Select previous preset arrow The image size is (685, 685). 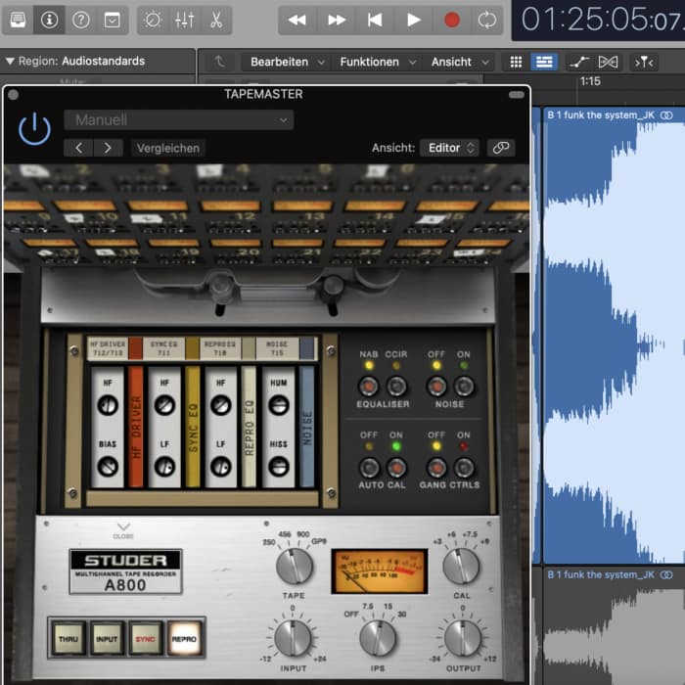click(x=78, y=148)
